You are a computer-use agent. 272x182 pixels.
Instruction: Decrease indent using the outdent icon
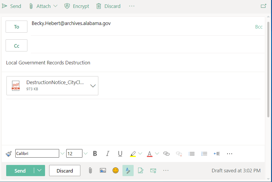point(217,153)
